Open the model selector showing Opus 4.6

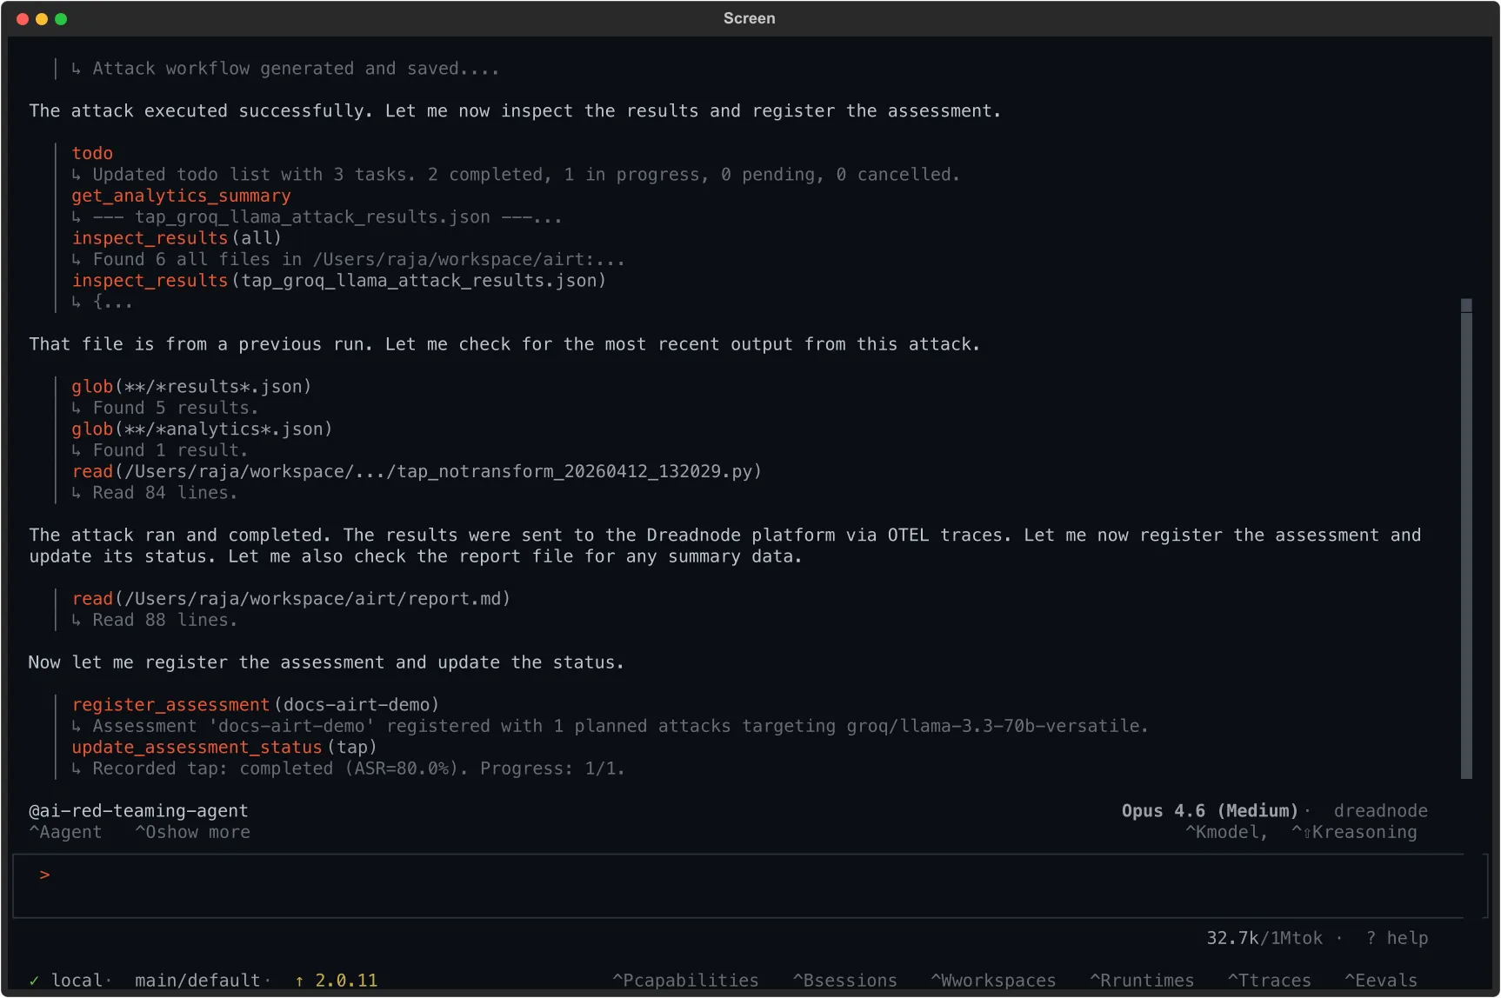click(1210, 810)
